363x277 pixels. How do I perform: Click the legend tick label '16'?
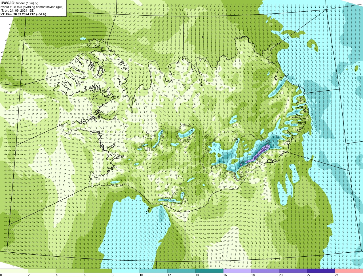click(x=225, y=275)
